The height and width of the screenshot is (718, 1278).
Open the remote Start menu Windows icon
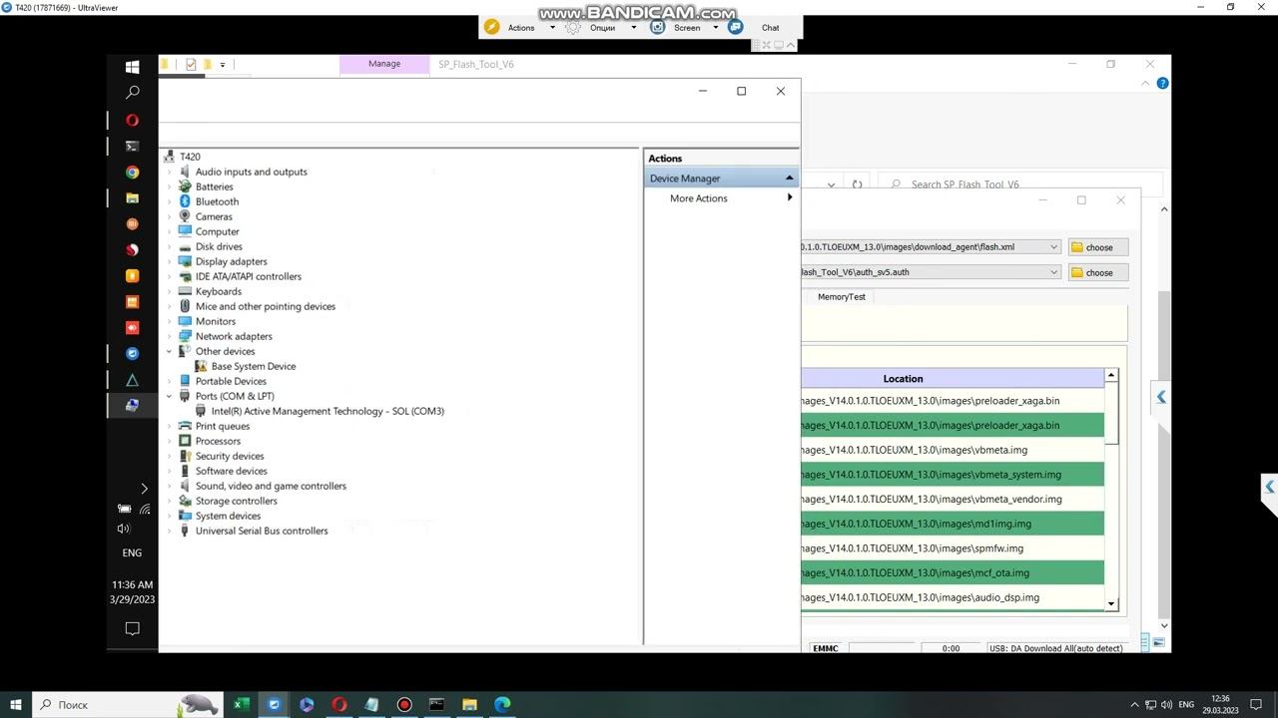coord(132,67)
